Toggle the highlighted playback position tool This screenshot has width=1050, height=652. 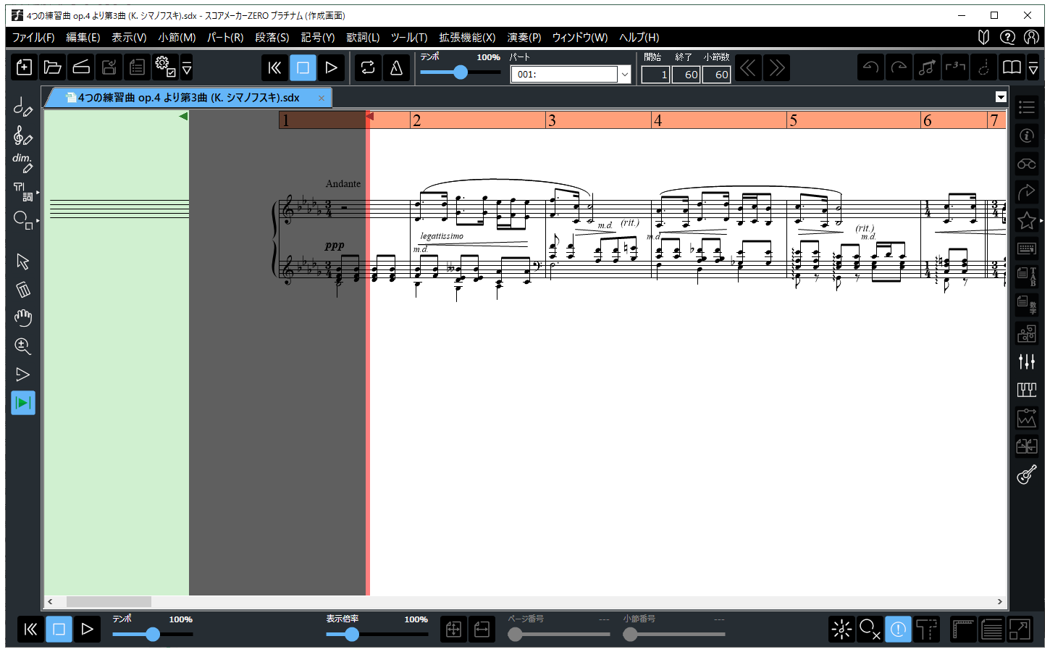[23, 403]
